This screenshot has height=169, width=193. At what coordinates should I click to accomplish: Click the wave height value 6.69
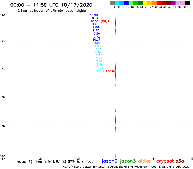point(98,52)
